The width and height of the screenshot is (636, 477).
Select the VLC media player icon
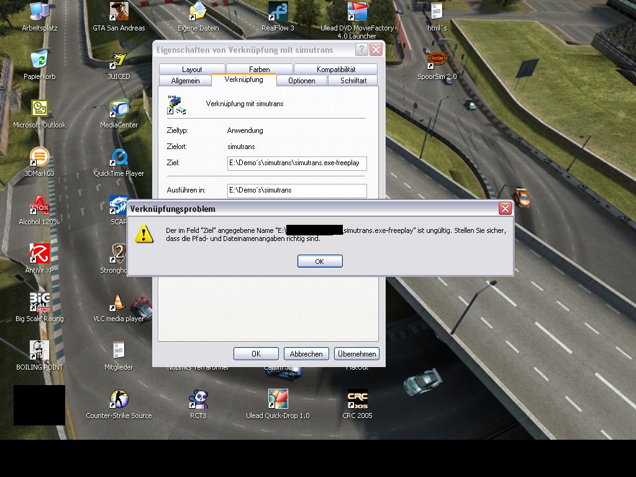click(119, 303)
